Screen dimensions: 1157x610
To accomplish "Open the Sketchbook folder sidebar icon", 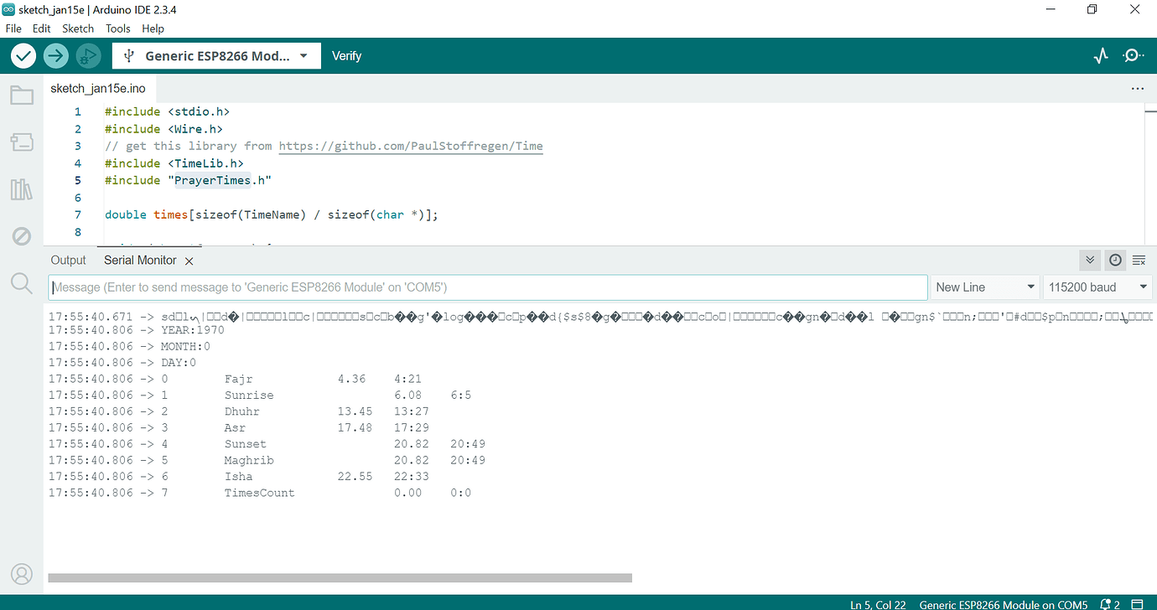I will [x=22, y=95].
